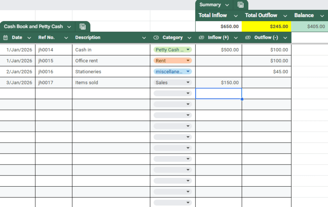Click the dropdown-type icon in Category header
The image size is (328, 207).
[156, 38]
